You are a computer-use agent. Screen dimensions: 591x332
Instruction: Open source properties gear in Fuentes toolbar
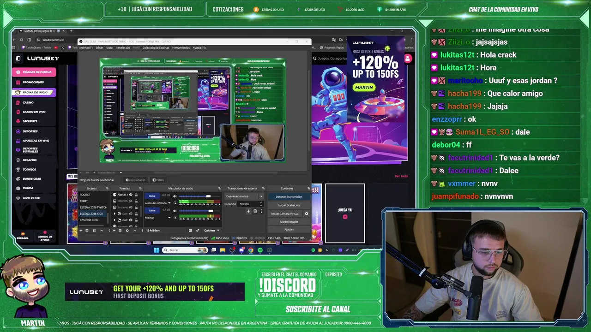127,231
